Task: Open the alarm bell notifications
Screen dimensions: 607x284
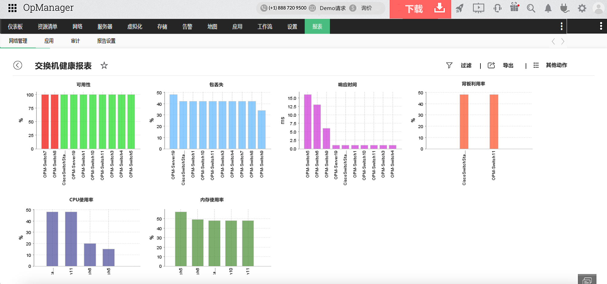Action: tap(548, 8)
